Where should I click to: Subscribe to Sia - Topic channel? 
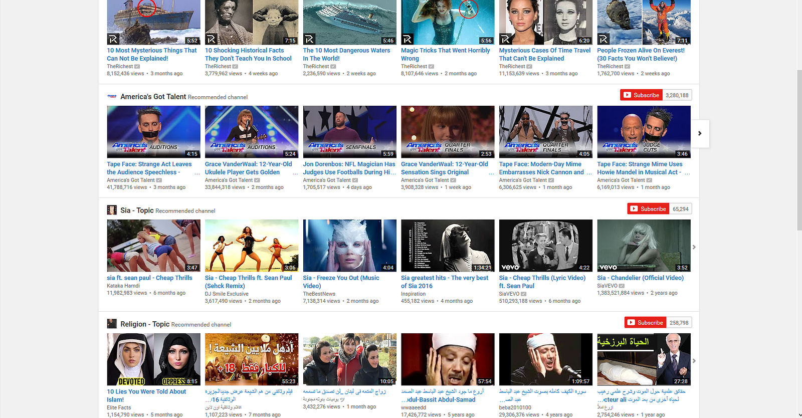tap(649, 209)
